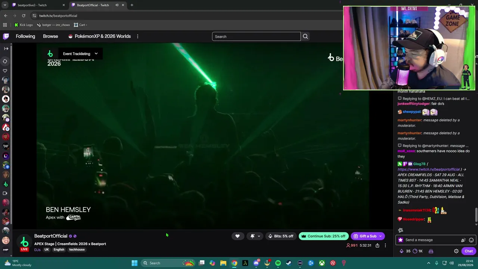The height and width of the screenshot is (269, 478).
Task: Open the bookmarks apps grid icon
Action: (5, 25)
